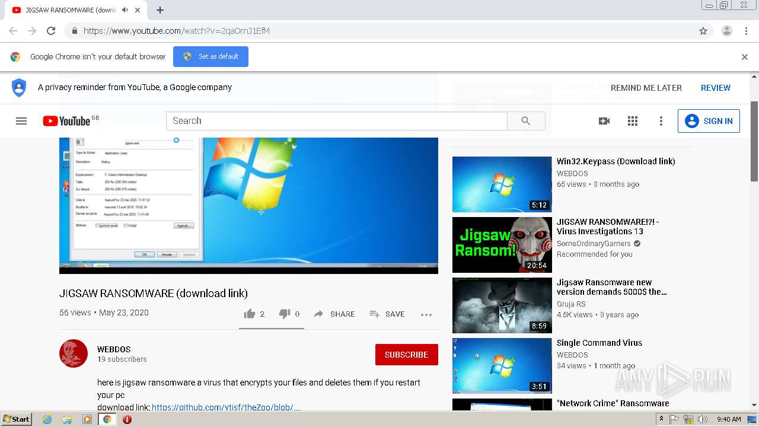The image size is (759, 427).
Task: Dismiss the default browser notification bar
Action: point(745,57)
